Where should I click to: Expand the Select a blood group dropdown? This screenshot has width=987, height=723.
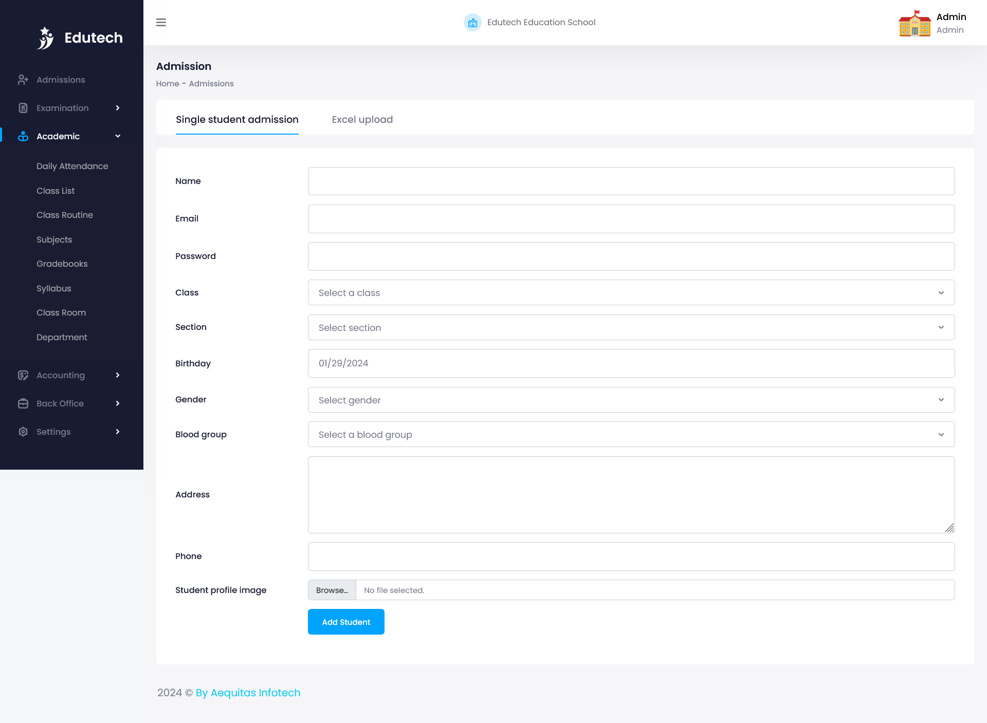point(631,434)
